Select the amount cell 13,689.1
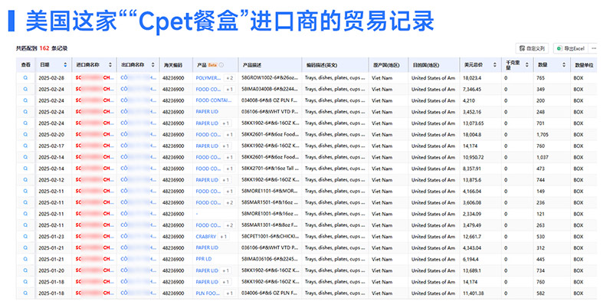This screenshot has height=308, width=613. pos(472,270)
